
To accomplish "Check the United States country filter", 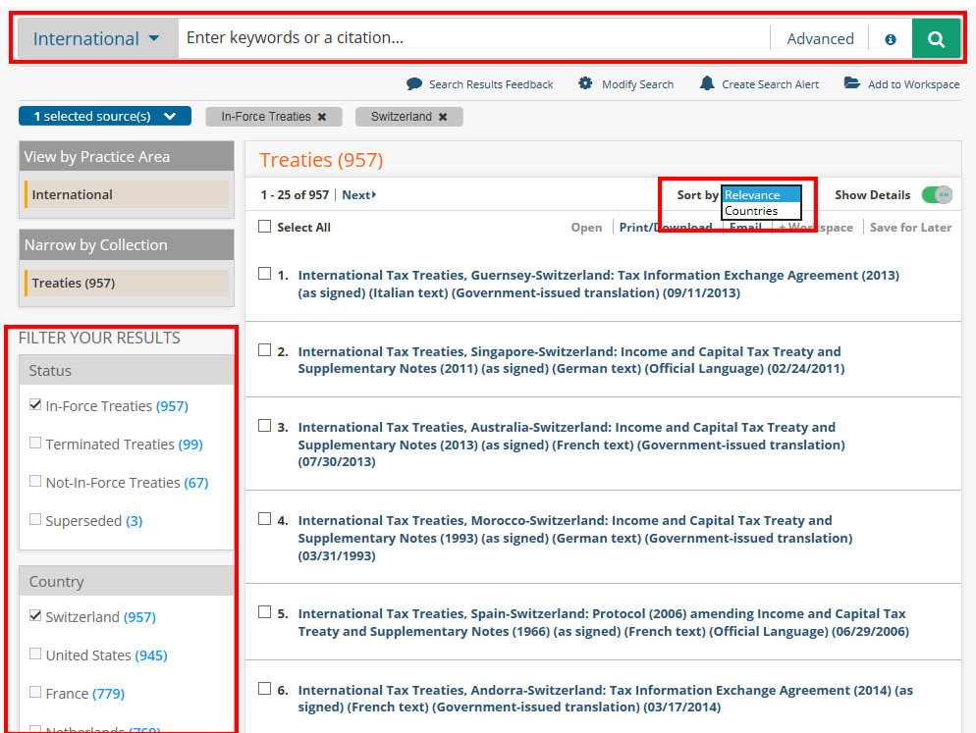I will pyautogui.click(x=36, y=654).
